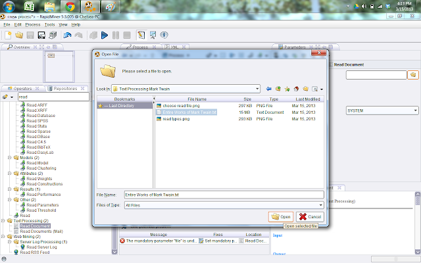Image resolution: width=421 pixels, height=263 pixels.
Task: Collapse the Text Processing (2) folder
Action: [x=3, y=221]
